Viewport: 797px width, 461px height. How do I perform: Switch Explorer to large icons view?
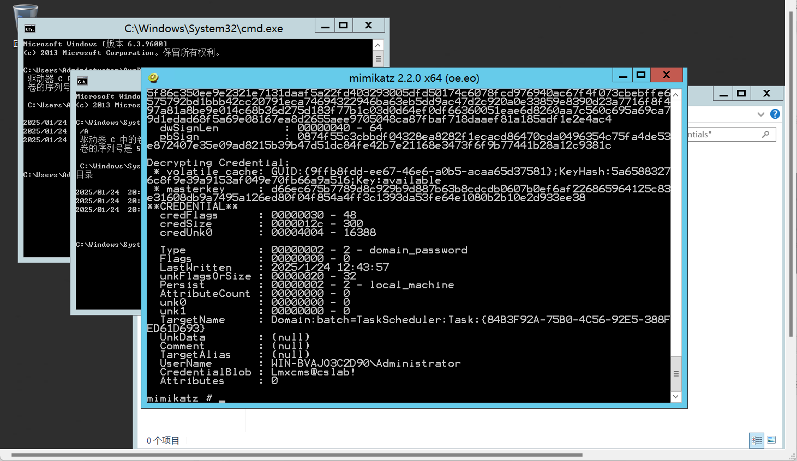point(771,440)
